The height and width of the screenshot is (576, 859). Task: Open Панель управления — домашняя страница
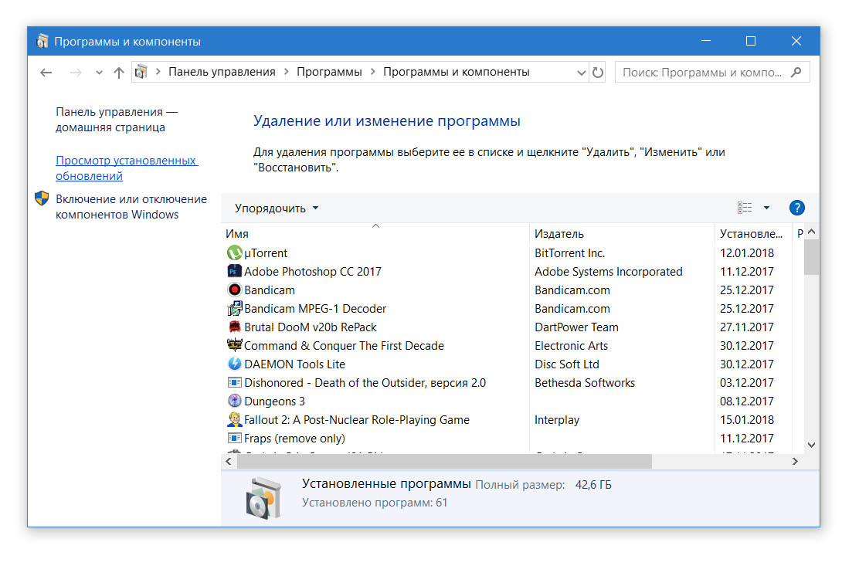click(x=117, y=120)
